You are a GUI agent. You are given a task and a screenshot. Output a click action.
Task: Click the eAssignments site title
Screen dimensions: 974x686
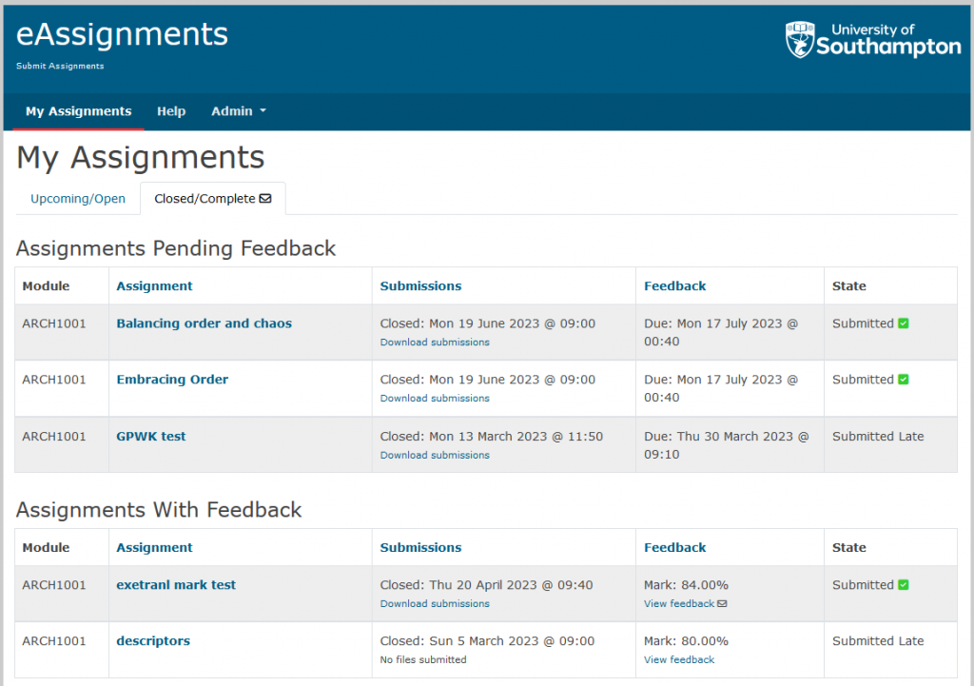pos(122,34)
